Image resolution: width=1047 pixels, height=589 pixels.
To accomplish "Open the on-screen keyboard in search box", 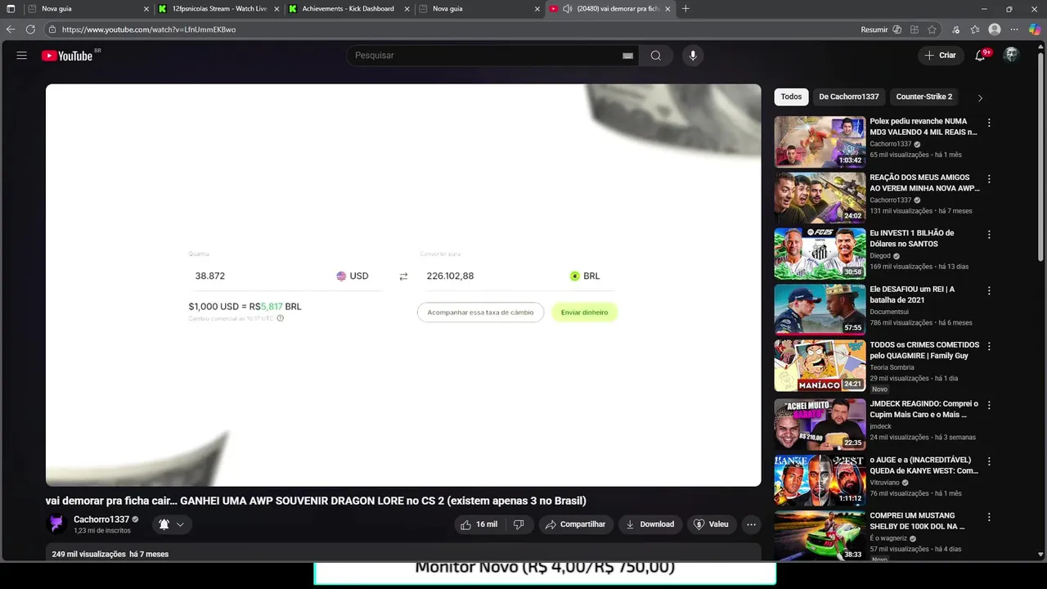I will [x=627, y=56].
